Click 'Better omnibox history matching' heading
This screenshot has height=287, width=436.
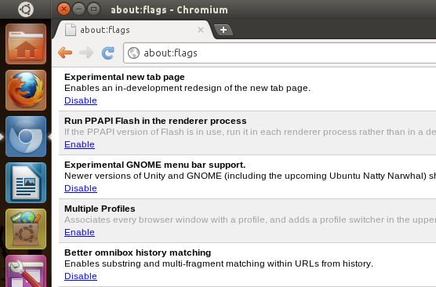click(x=138, y=252)
